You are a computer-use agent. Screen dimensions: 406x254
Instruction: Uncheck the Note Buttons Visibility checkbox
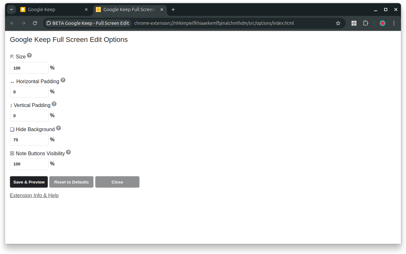click(x=12, y=153)
